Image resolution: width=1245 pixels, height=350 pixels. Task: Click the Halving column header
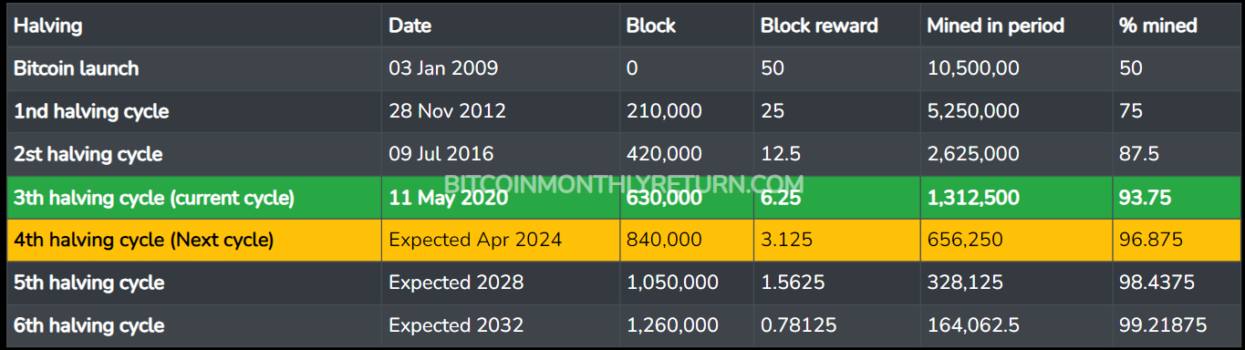pos(47,26)
